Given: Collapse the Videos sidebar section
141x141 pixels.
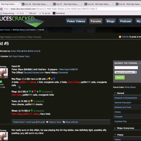Looking at the screenshot, I should (x=115, y=135).
